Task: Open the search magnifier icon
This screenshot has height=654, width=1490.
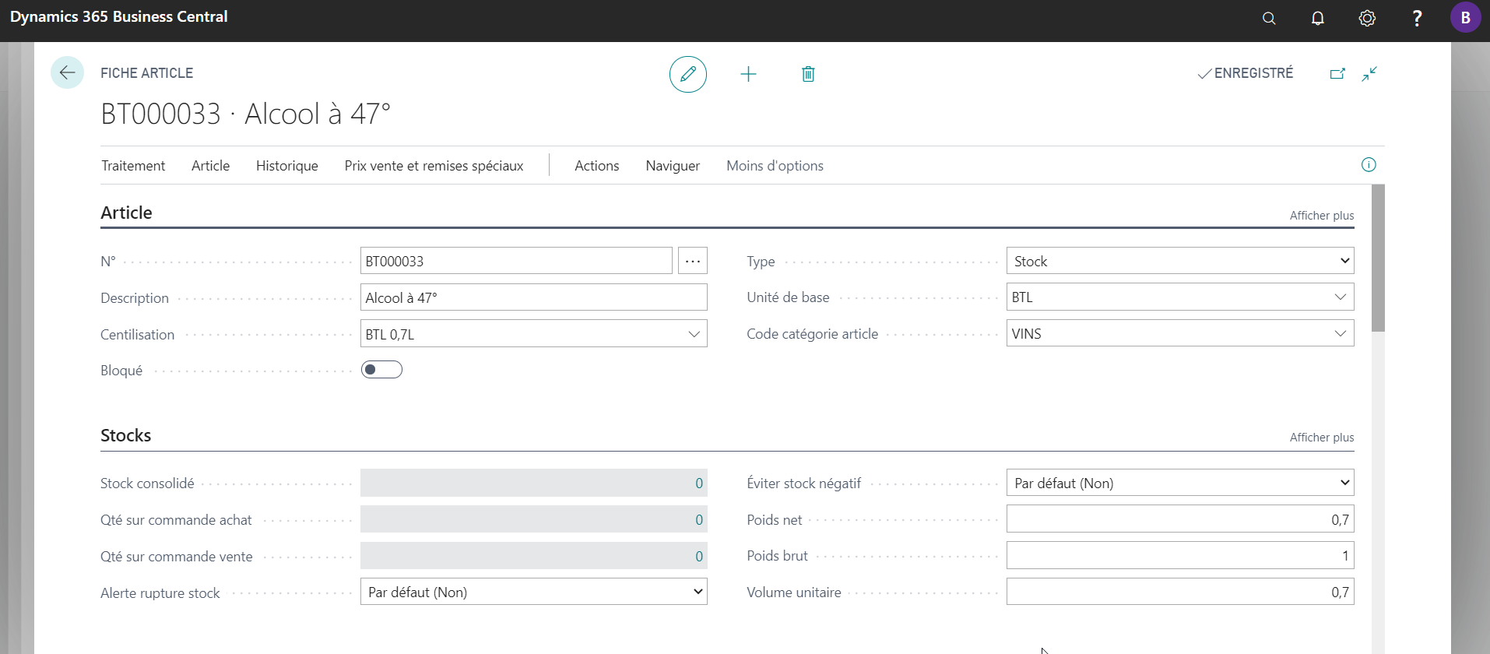Action: pos(1269,18)
